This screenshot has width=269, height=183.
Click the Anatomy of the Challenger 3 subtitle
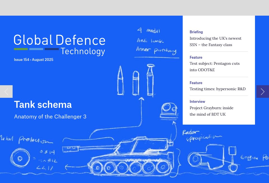[x=50, y=117]
